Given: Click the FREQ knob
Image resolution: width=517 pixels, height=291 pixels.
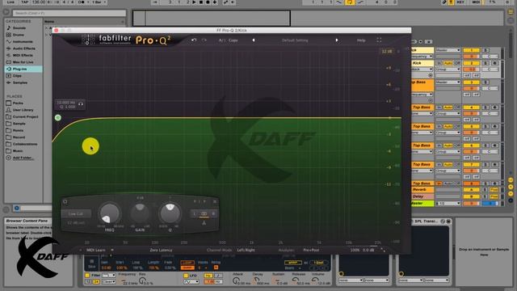Looking at the screenshot, I should 109,213.
